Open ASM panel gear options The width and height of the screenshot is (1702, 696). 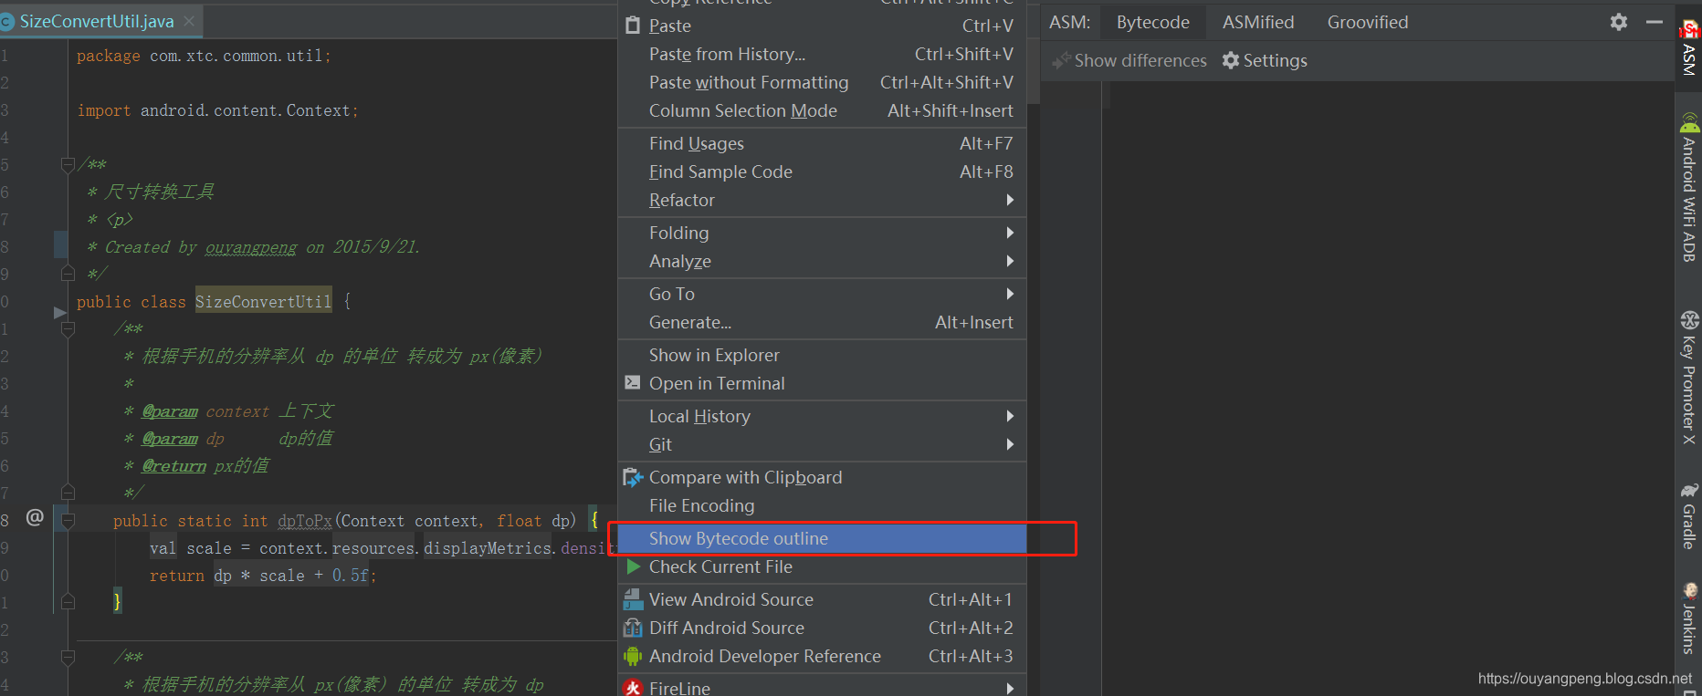coord(1619,22)
